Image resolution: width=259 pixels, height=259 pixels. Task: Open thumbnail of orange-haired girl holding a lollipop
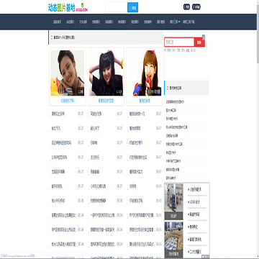tap(145, 73)
